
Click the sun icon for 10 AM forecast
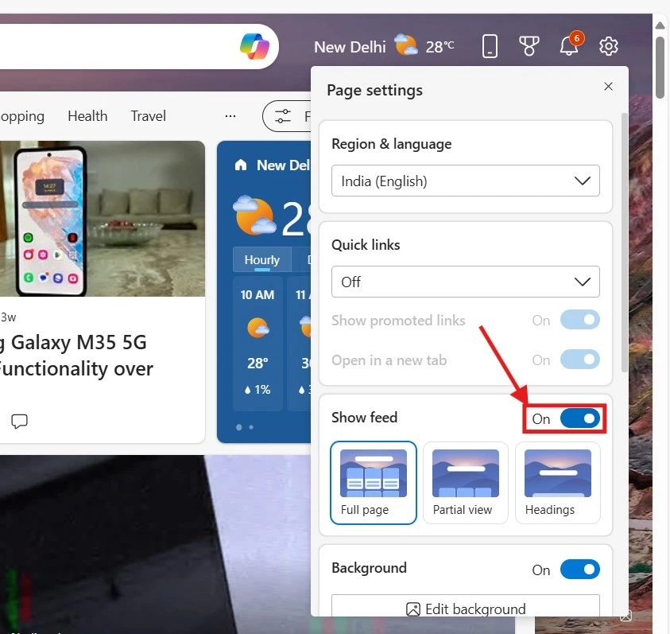coord(258,328)
